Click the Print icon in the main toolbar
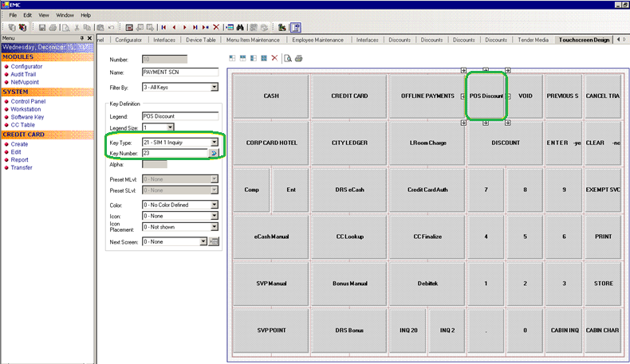630x364 pixels. [53, 27]
